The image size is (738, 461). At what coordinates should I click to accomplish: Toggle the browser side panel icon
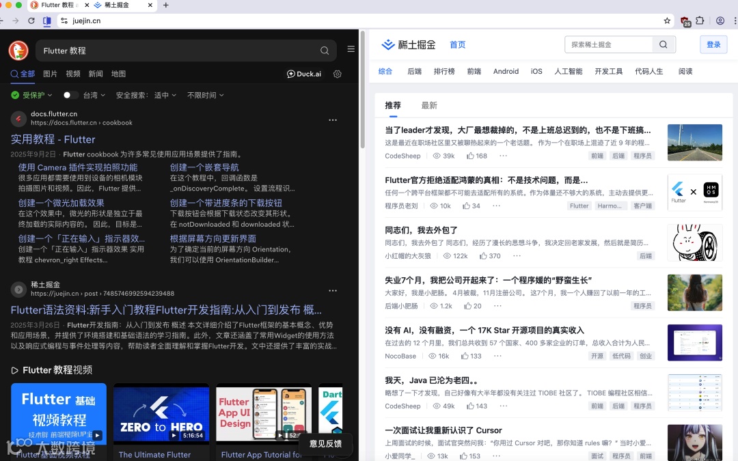tap(46, 20)
